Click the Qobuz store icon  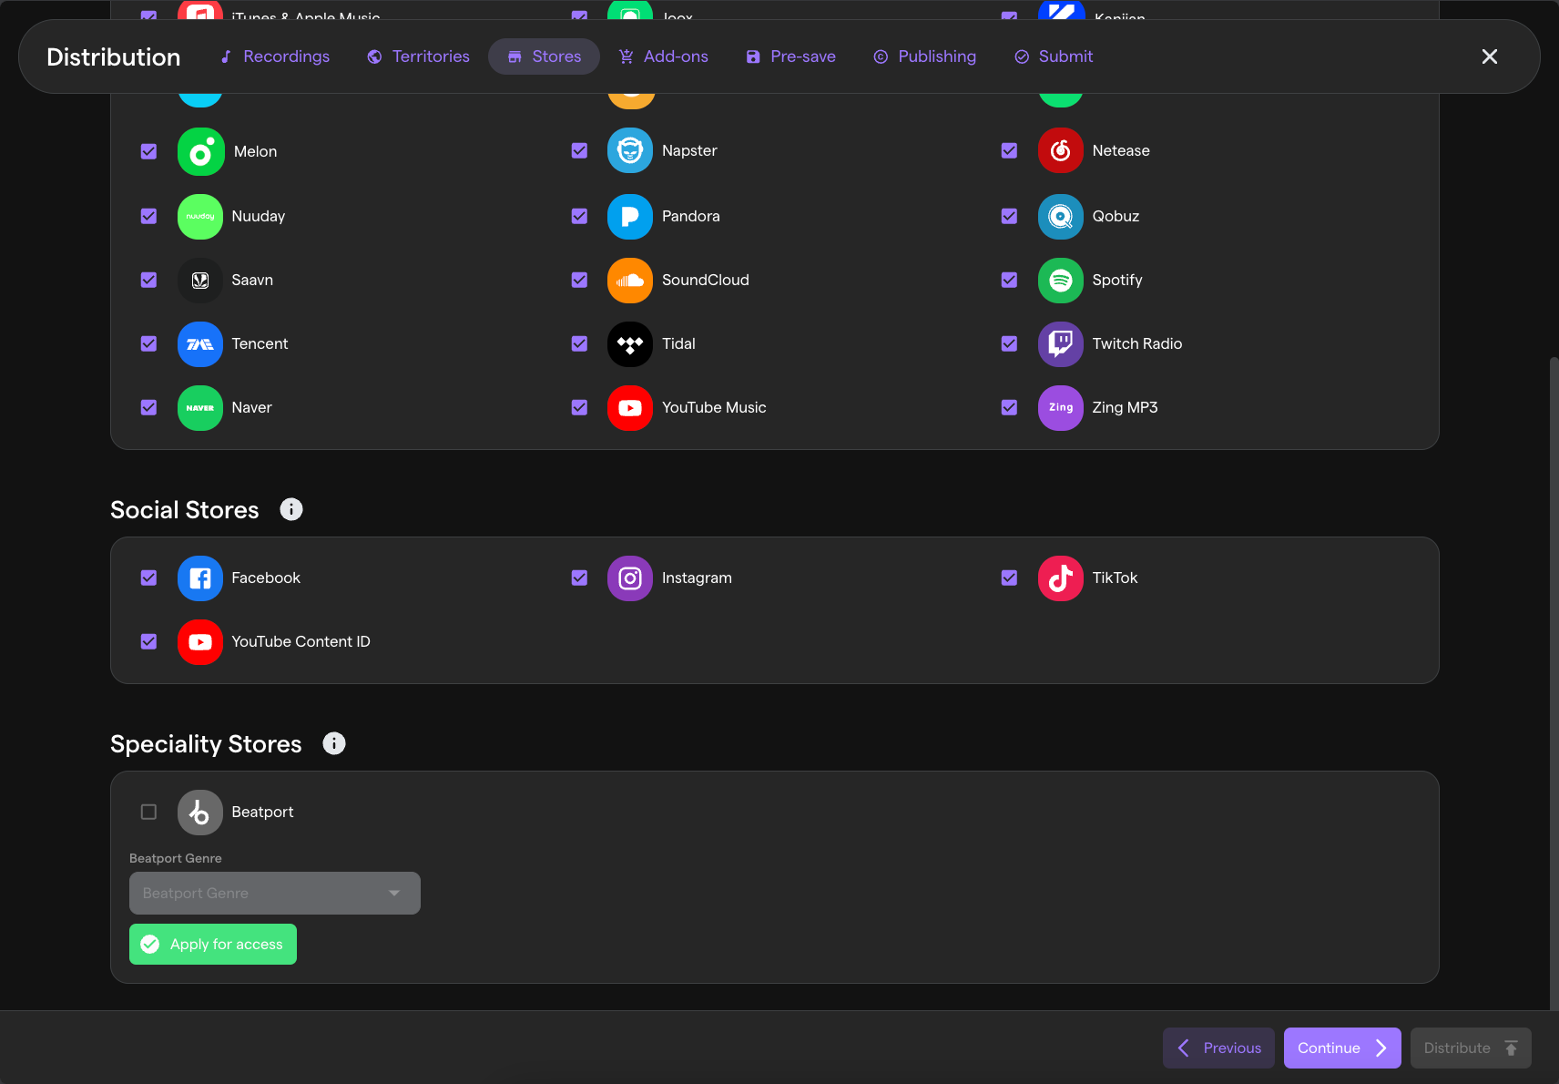point(1061,217)
